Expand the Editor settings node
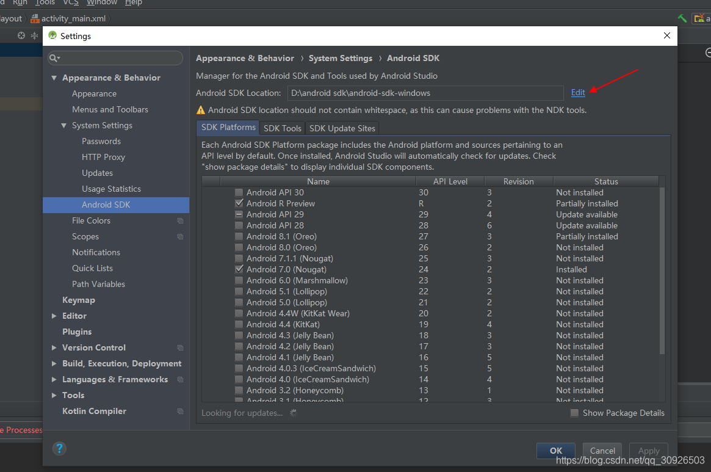Viewport: 711px width, 472px height. tap(54, 316)
